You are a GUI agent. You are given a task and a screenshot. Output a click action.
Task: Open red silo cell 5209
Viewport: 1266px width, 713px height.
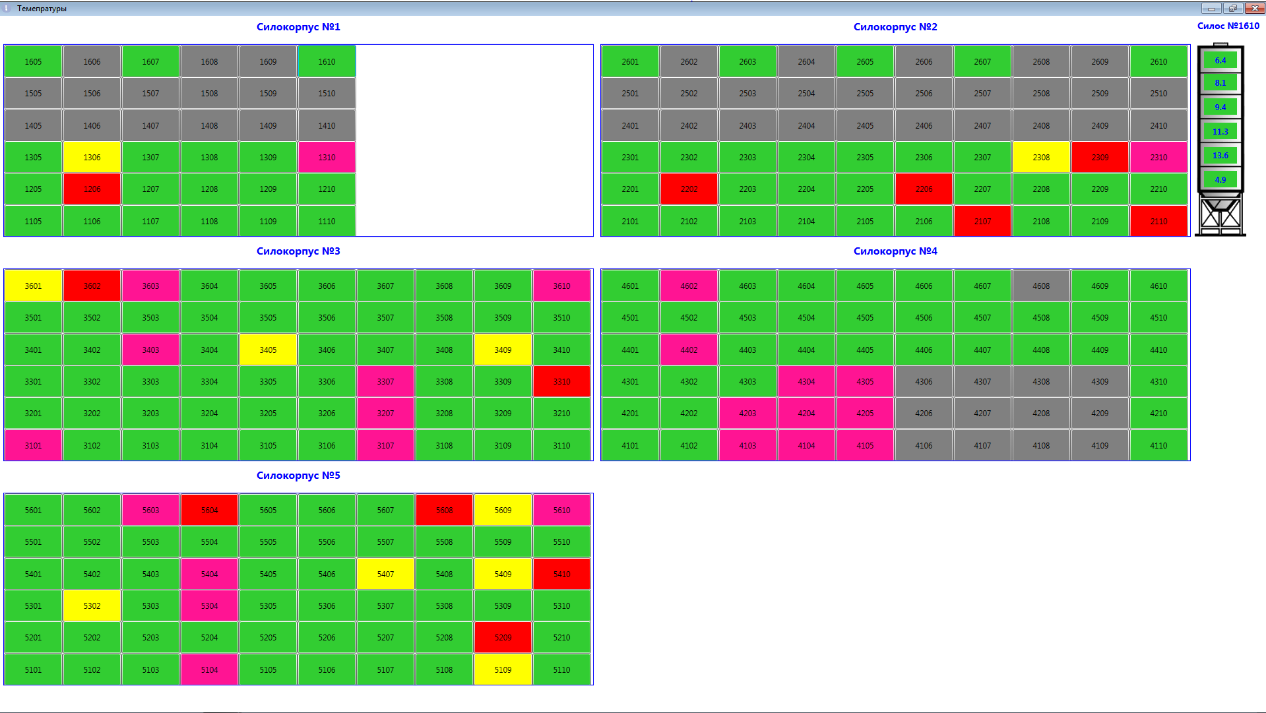point(503,637)
